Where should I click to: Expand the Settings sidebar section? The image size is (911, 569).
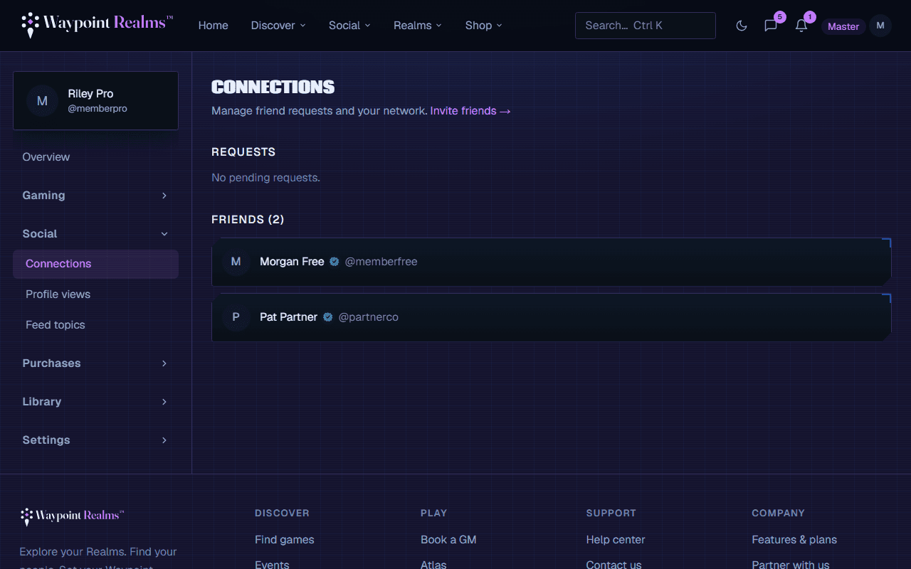click(96, 440)
